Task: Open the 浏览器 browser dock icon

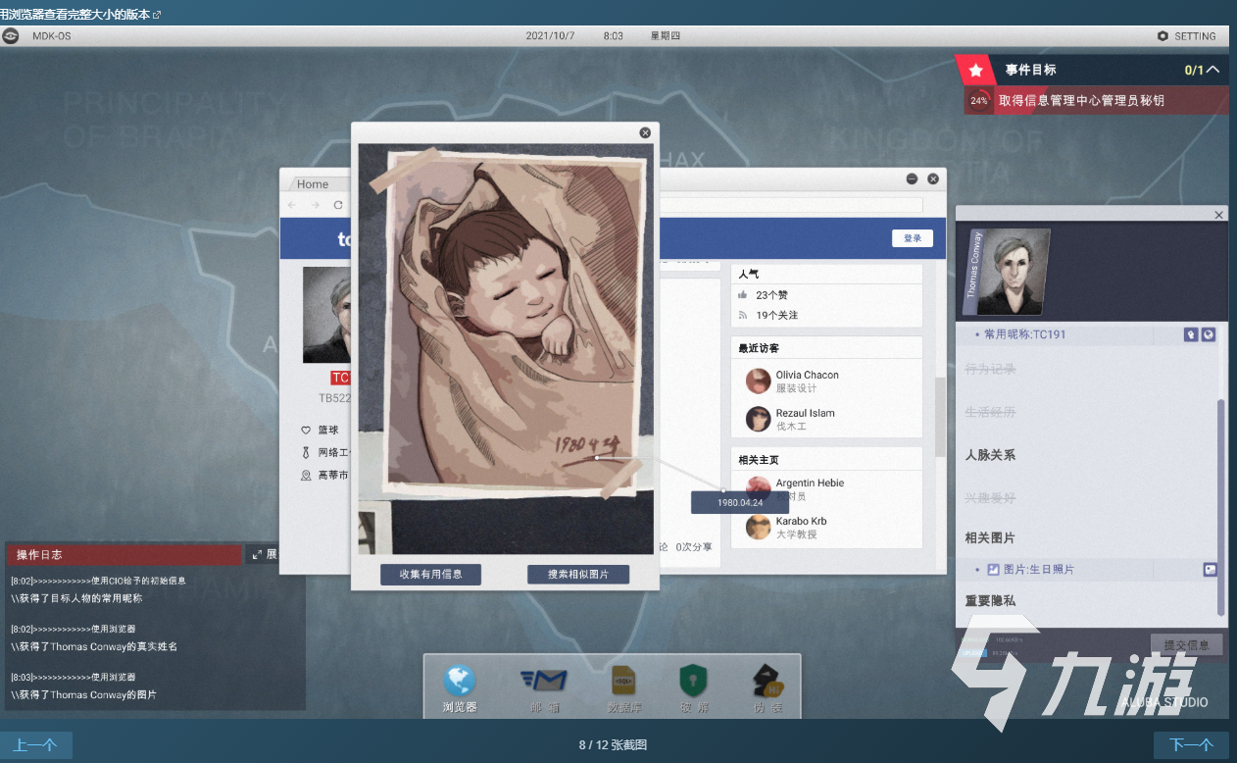Action: pos(459,688)
